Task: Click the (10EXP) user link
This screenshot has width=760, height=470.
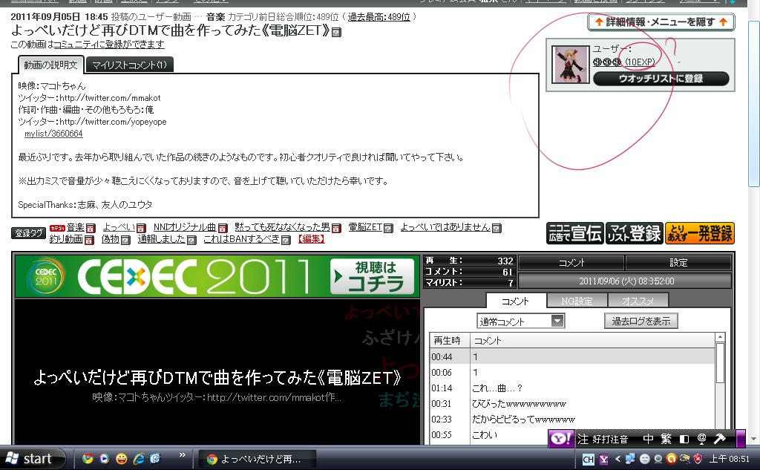Action: pyautogui.click(x=640, y=62)
